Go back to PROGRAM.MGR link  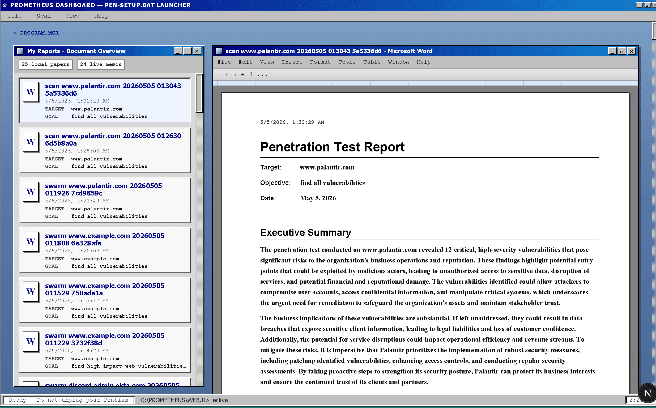[x=36, y=33]
